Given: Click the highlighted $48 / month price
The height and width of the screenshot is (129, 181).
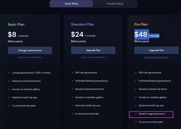Looking at the screenshot, I should pyautogui.click(x=147, y=35).
